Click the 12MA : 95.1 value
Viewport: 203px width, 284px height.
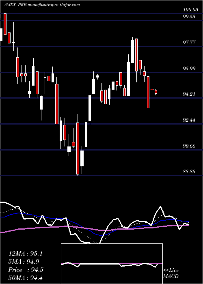click(x=26, y=254)
